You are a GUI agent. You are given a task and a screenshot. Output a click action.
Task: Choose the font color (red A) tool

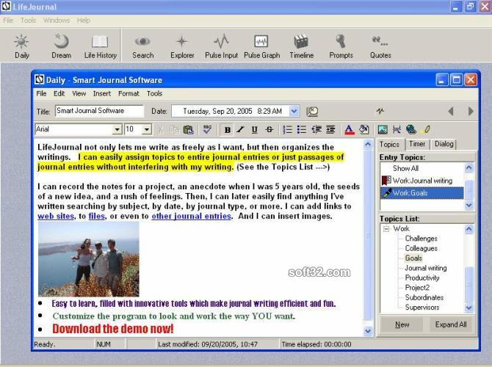click(350, 129)
